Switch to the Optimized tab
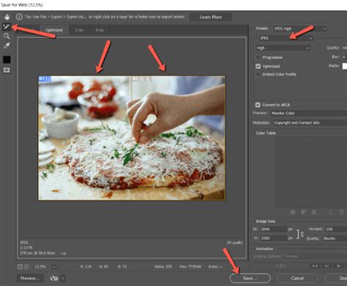Screen dimensions: 347x286 (54, 30)
